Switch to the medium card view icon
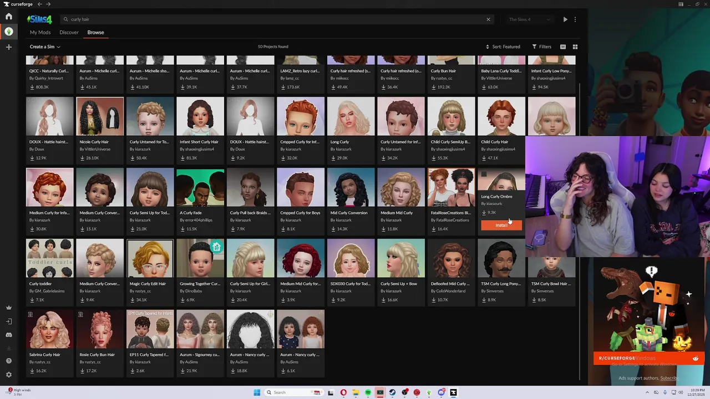710x399 pixels. [563, 47]
